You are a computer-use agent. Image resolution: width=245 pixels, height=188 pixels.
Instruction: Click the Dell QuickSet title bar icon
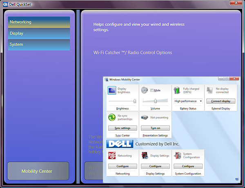[x=5, y=4]
